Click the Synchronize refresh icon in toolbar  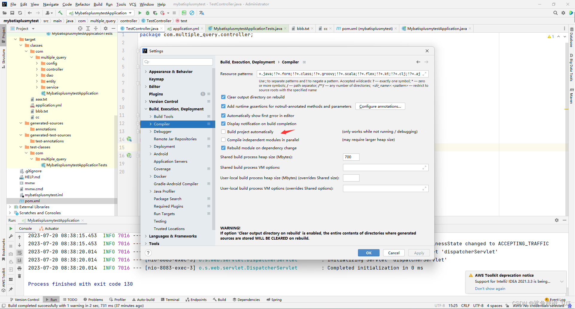coord(20,13)
